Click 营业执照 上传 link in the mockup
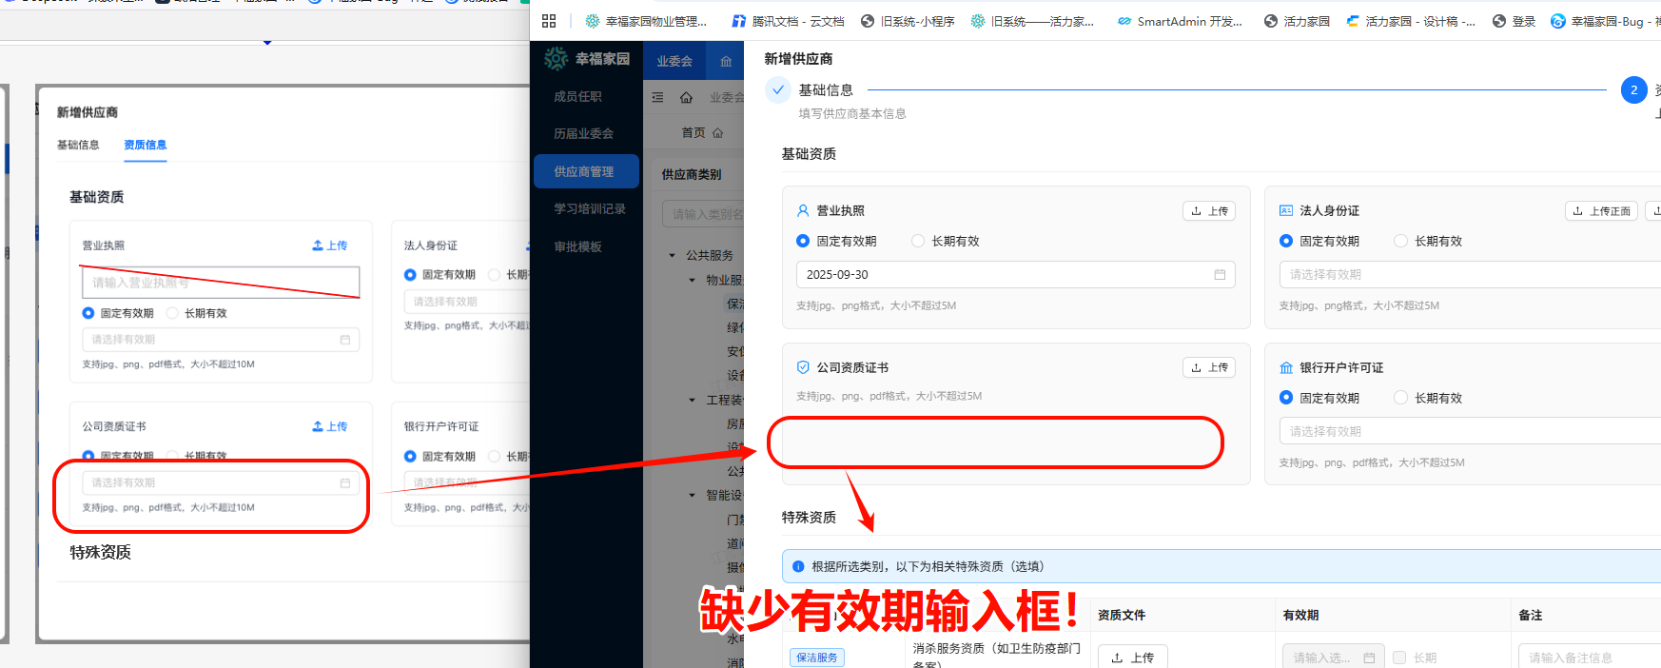 tap(330, 246)
